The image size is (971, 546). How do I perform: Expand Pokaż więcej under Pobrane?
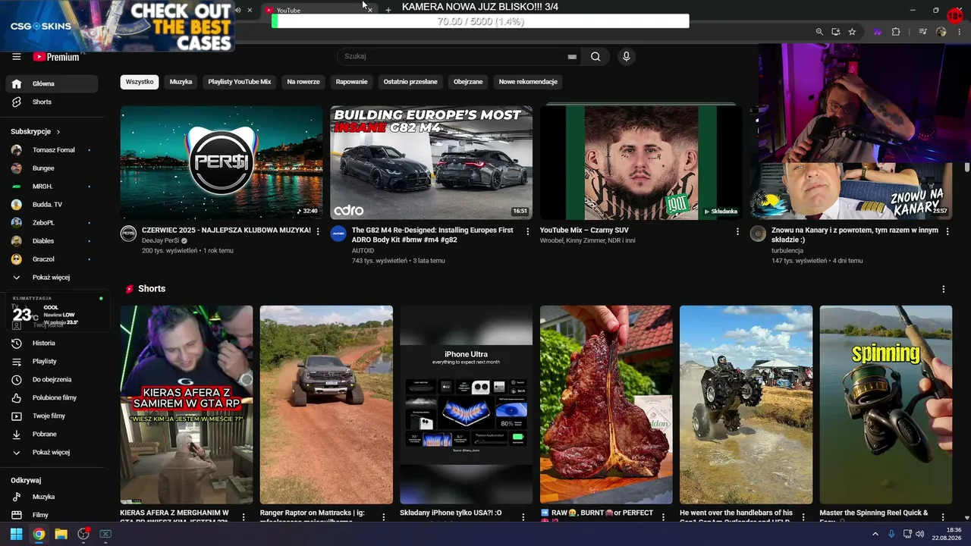(x=52, y=452)
